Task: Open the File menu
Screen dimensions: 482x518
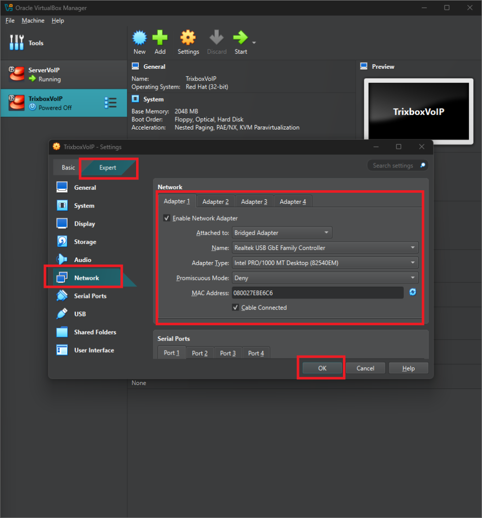Action: pos(10,20)
